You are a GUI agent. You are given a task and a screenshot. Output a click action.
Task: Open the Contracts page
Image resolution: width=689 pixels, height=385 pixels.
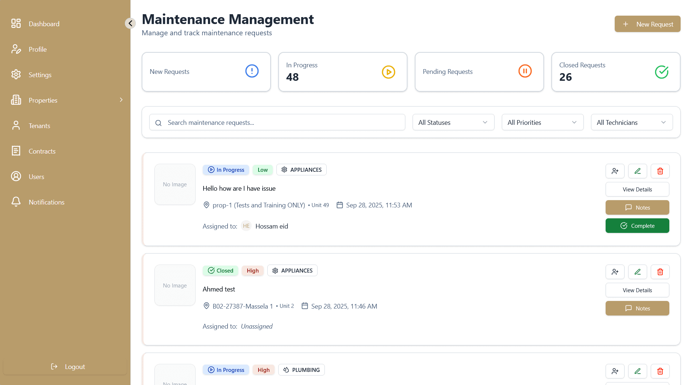[42, 151]
